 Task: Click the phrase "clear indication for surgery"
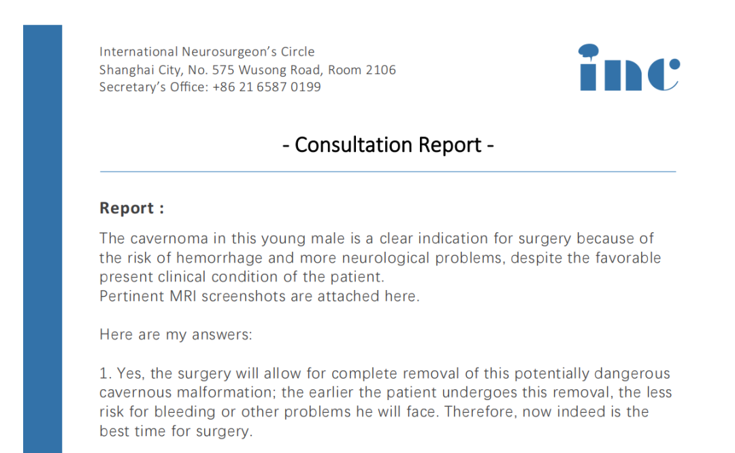pyautogui.click(x=475, y=238)
